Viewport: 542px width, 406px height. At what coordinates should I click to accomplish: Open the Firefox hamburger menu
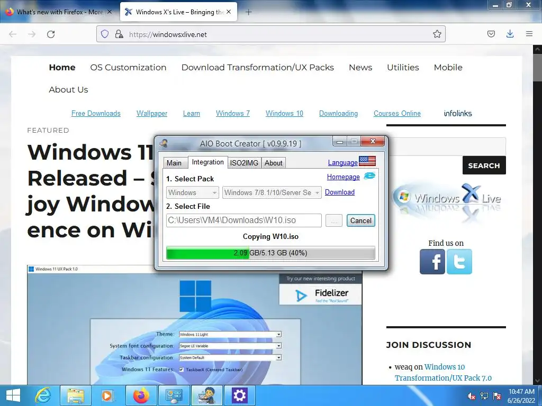coord(529,34)
